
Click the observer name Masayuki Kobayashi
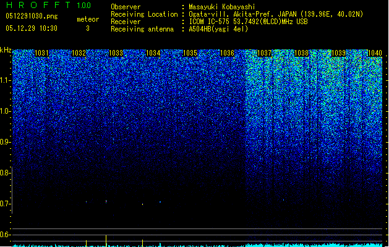[x=222, y=7]
